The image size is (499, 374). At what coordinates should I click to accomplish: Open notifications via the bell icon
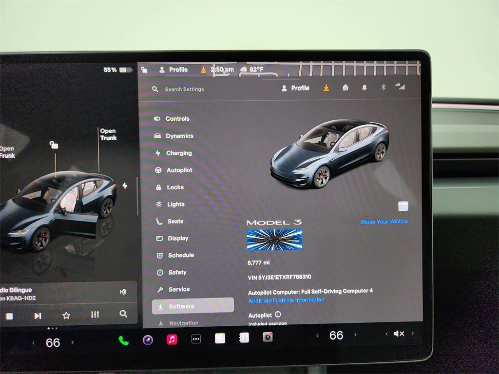[365, 87]
